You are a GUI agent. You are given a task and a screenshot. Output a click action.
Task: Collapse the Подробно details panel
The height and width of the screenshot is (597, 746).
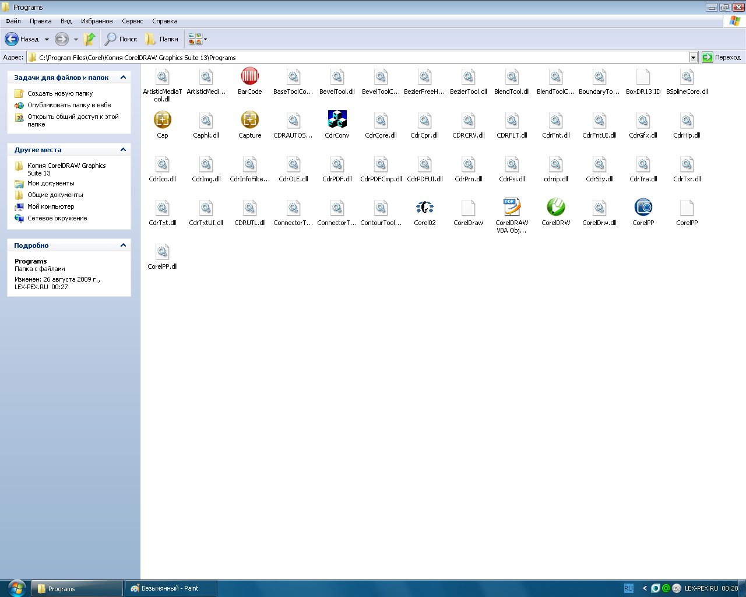tap(123, 245)
